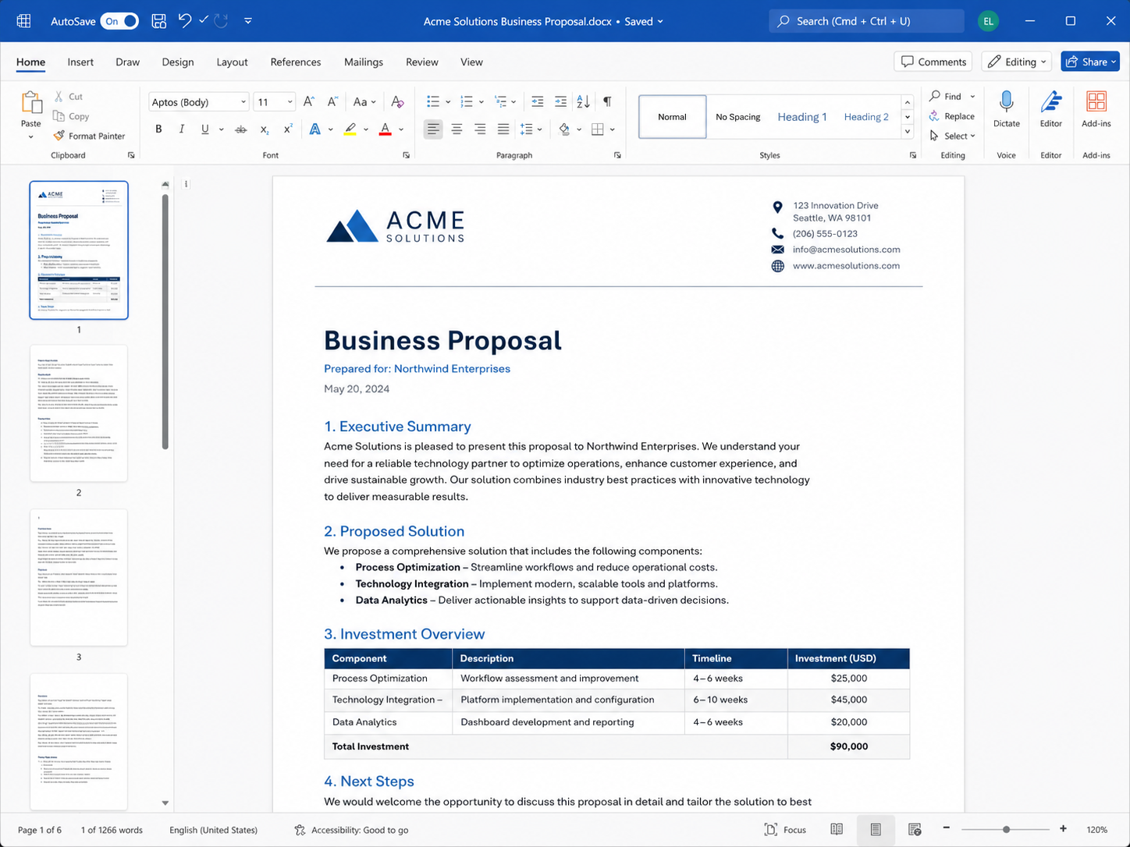The image size is (1130, 847).
Task: Justify the paragraph text
Action: (x=503, y=129)
